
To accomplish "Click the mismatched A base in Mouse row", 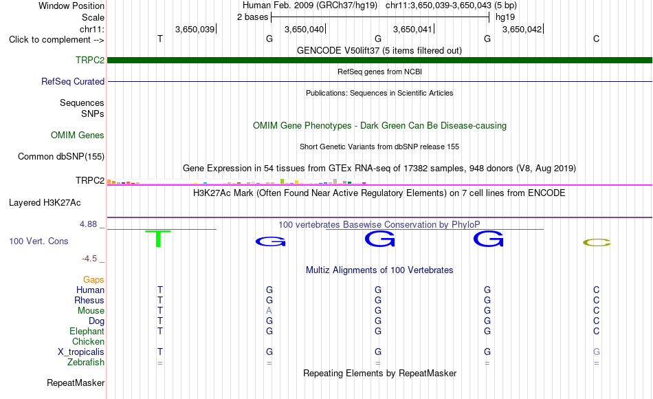I will (x=269, y=311).
